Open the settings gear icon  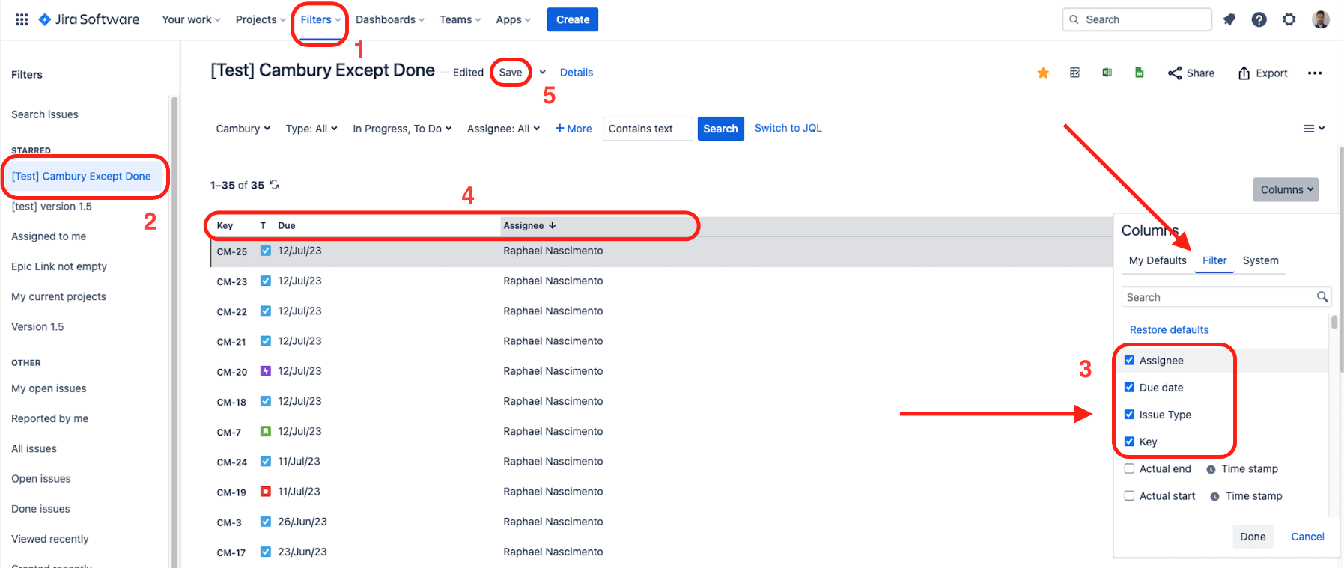click(1289, 19)
